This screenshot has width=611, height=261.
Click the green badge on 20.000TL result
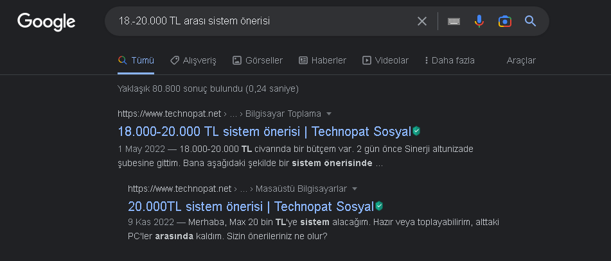pos(379,206)
